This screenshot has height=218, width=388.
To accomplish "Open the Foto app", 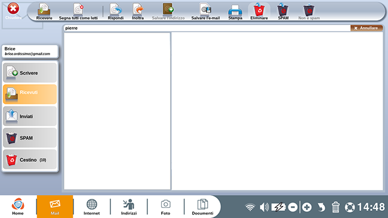I will 165,207.
